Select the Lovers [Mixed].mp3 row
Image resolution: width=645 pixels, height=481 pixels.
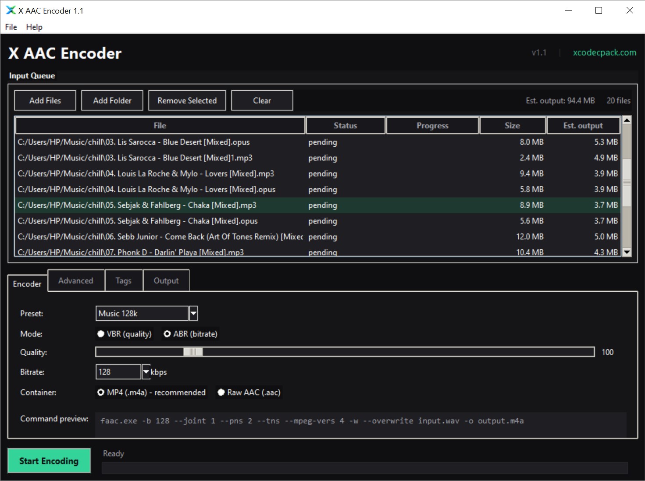click(x=318, y=173)
